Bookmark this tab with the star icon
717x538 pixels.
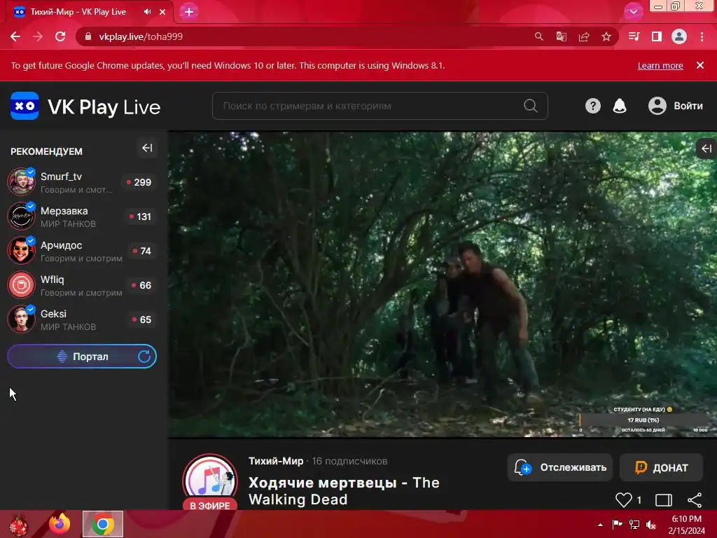(606, 36)
